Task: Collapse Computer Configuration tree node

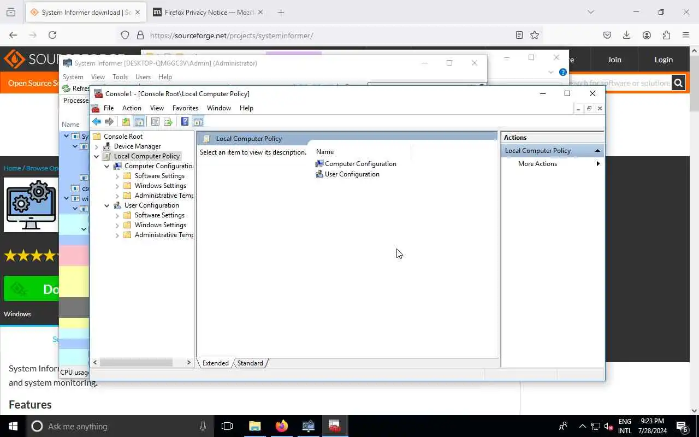Action: (x=107, y=166)
